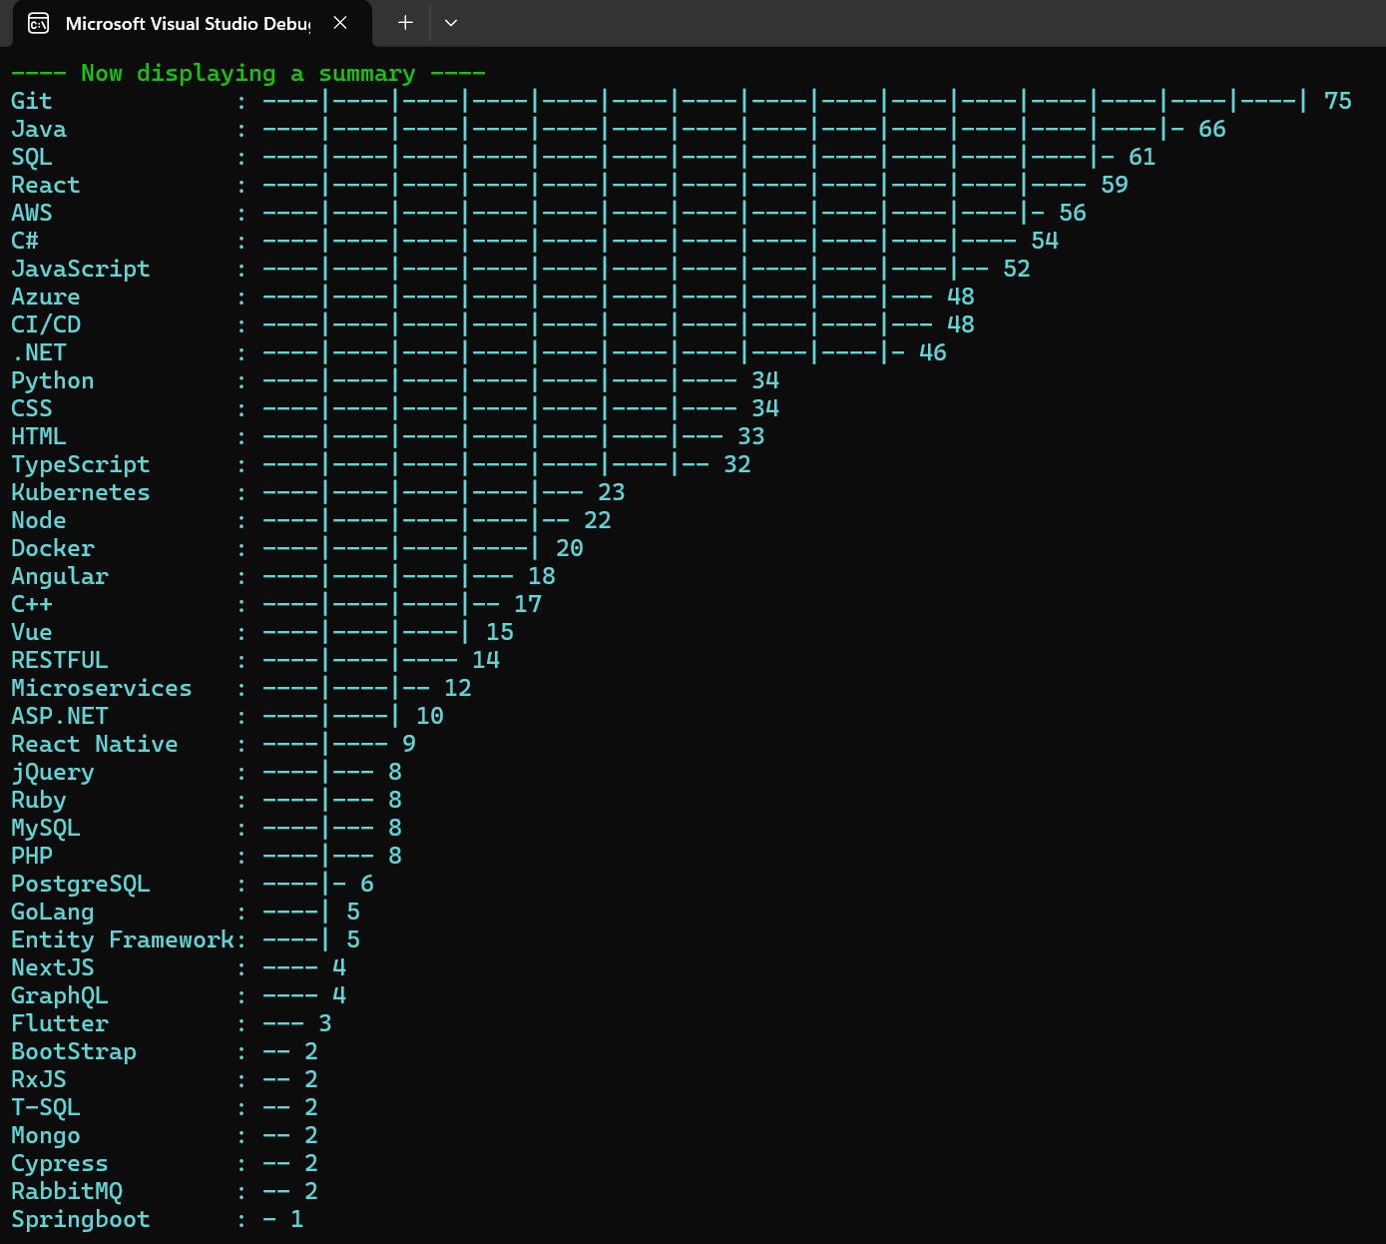Screen dimensions: 1386x1244
Task: Click the 'TypeScript' row label
Action: (x=81, y=464)
